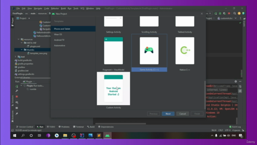Open the Build menu
Viewport: 257px width, 145px height.
coord(63,8)
